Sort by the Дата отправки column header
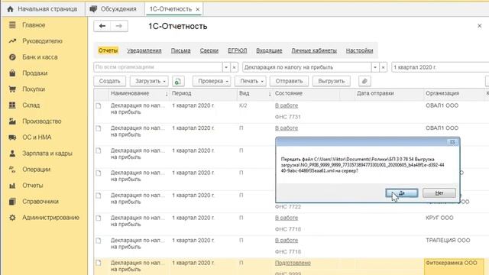489x275 pixels. pos(389,93)
